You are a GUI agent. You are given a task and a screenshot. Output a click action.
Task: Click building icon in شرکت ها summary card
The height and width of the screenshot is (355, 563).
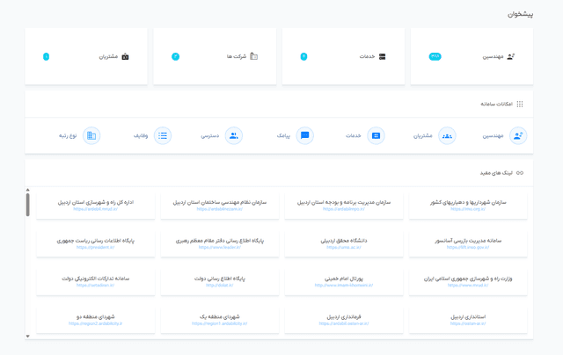tap(254, 56)
